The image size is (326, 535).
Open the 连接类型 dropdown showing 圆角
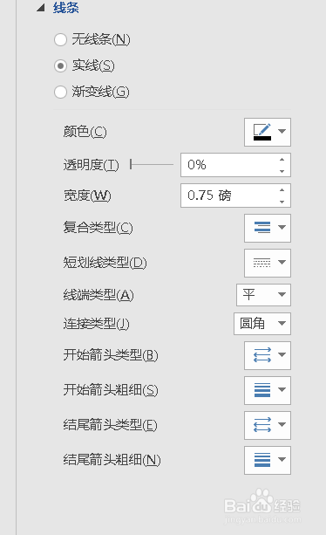point(262,324)
